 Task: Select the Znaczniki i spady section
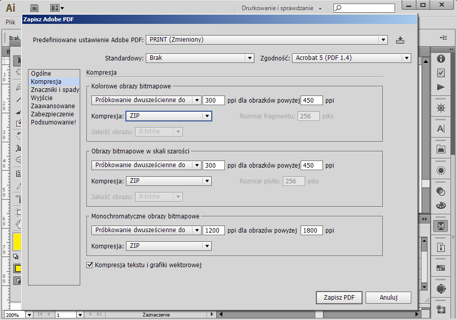click(x=54, y=90)
